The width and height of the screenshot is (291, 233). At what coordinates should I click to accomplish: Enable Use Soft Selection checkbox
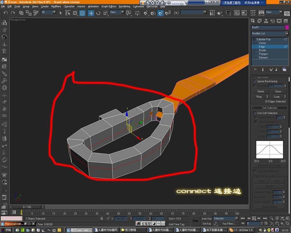[x=255, y=113]
